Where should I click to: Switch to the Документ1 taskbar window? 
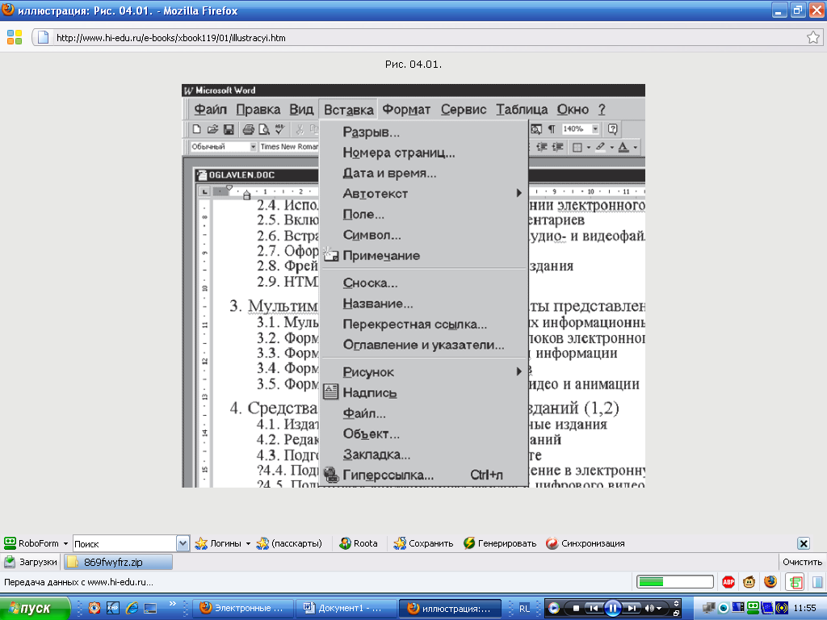(x=346, y=609)
